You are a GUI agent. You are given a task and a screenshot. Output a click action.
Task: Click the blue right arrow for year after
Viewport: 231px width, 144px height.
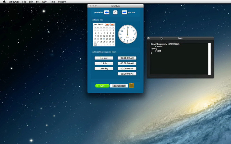(124, 12)
